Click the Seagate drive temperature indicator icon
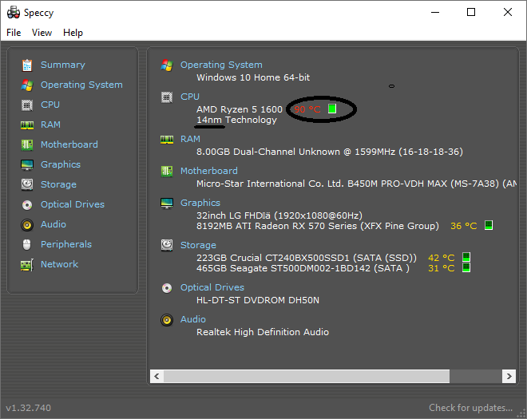This screenshot has height=419, width=527. tap(466, 267)
